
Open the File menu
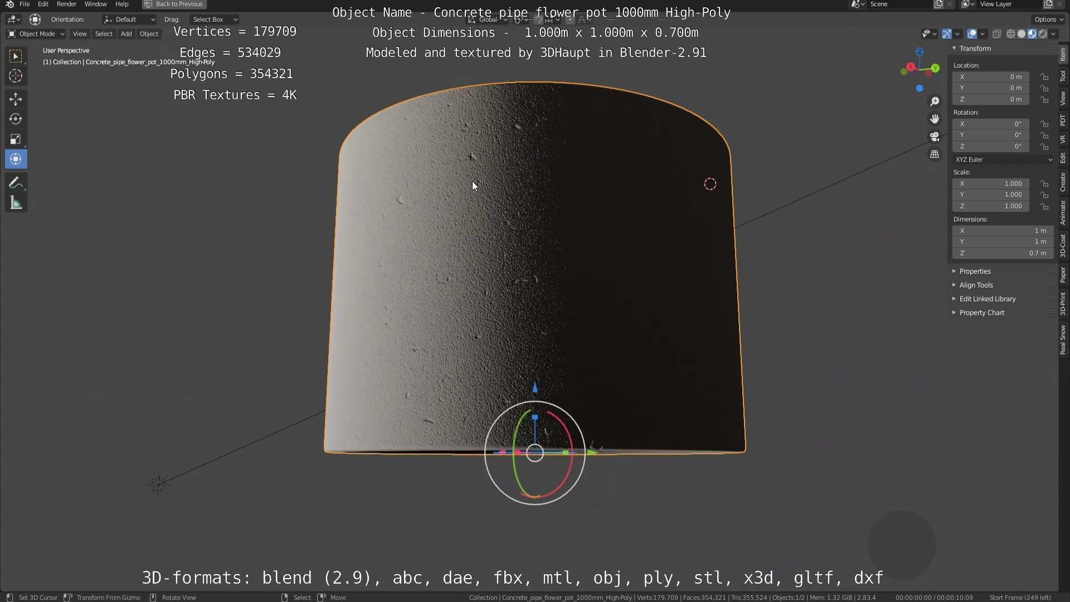(x=25, y=4)
